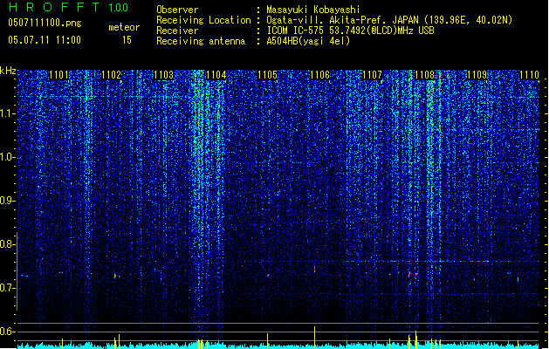Click the date stamp 05.07.11 11:00
Screen dimensions: 549x349
[x=45, y=40]
